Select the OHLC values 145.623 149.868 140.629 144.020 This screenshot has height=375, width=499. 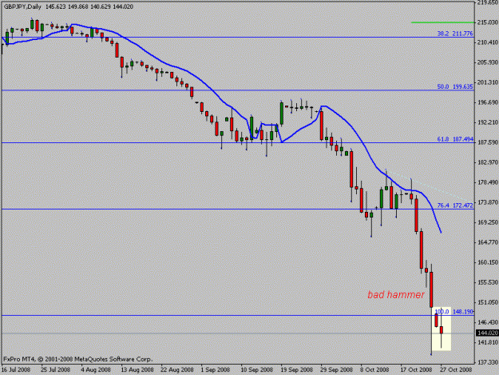[x=89, y=6]
